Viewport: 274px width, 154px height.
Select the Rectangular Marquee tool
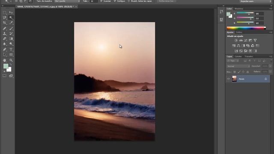pyautogui.click(x=5, y=12)
